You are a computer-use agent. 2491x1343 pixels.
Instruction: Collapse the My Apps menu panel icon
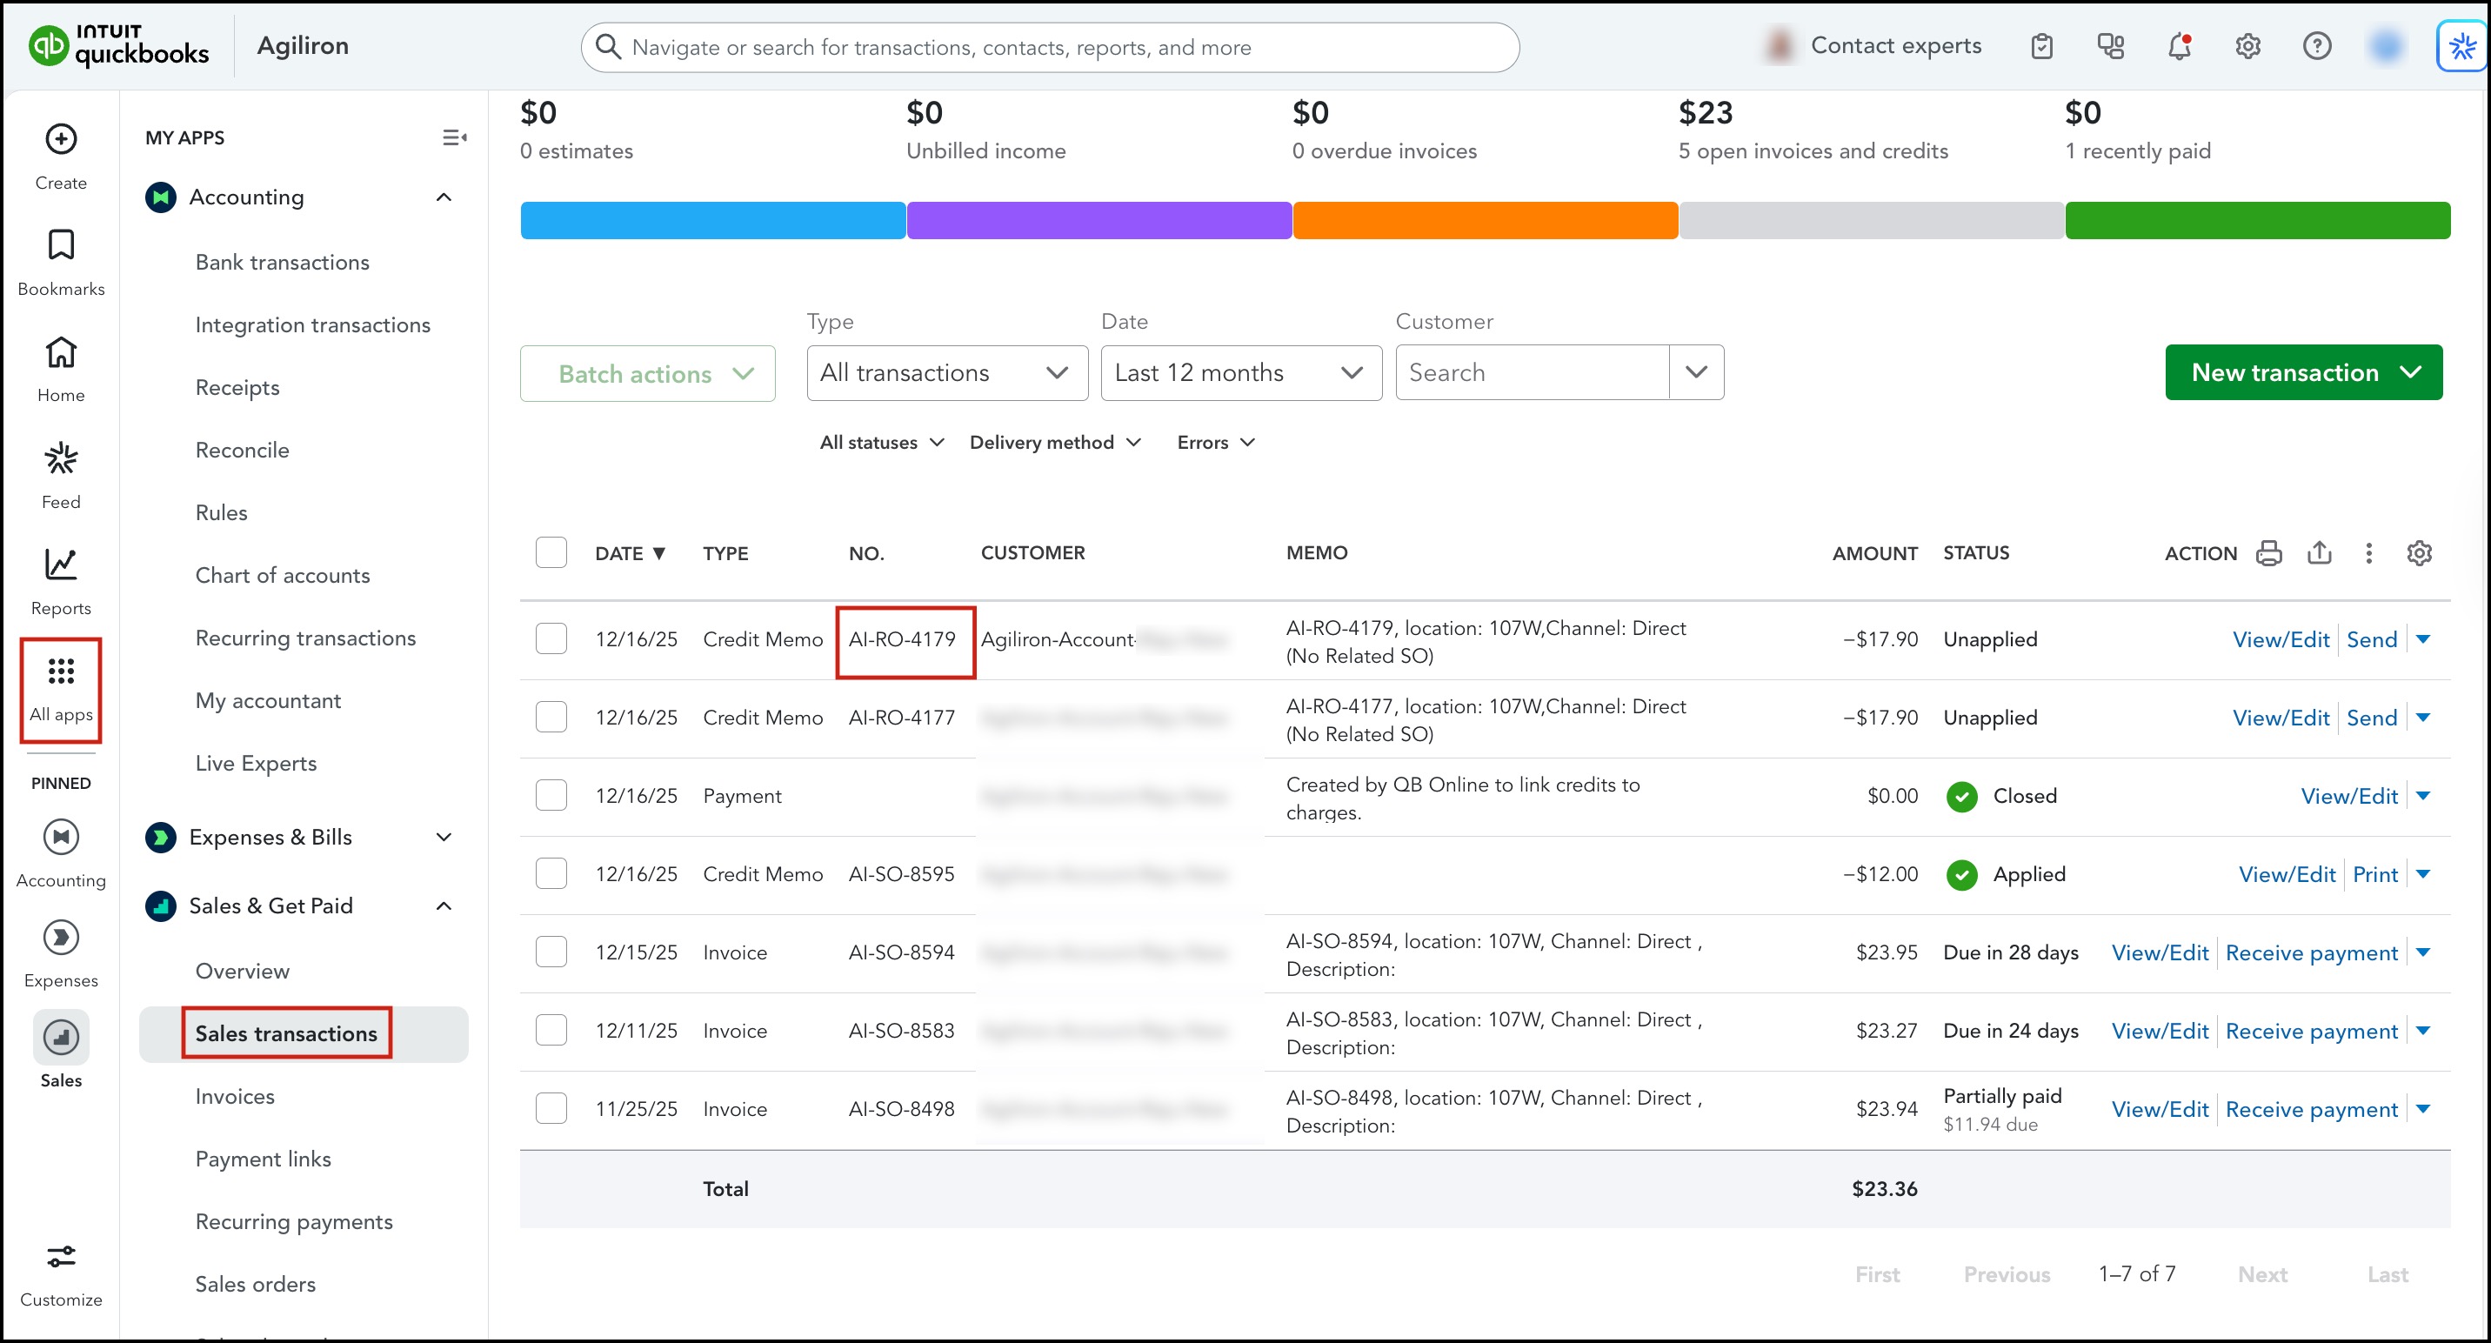pos(453,137)
